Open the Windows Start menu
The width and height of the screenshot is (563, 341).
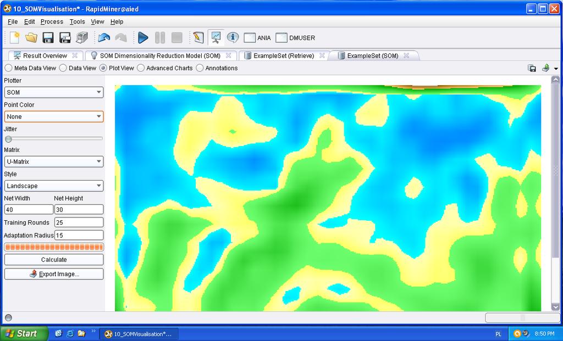pyautogui.click(x=24, y=333)
